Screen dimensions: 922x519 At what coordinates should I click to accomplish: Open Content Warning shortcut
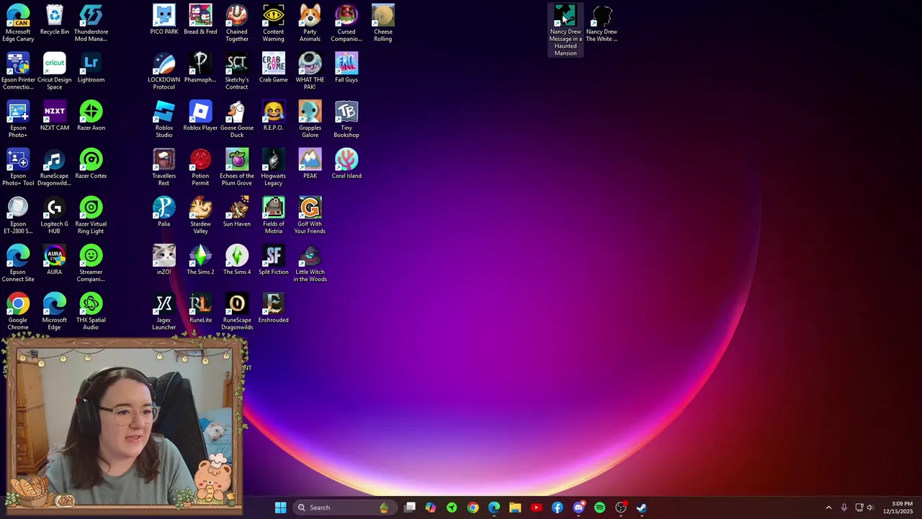[x=273, y=23]
